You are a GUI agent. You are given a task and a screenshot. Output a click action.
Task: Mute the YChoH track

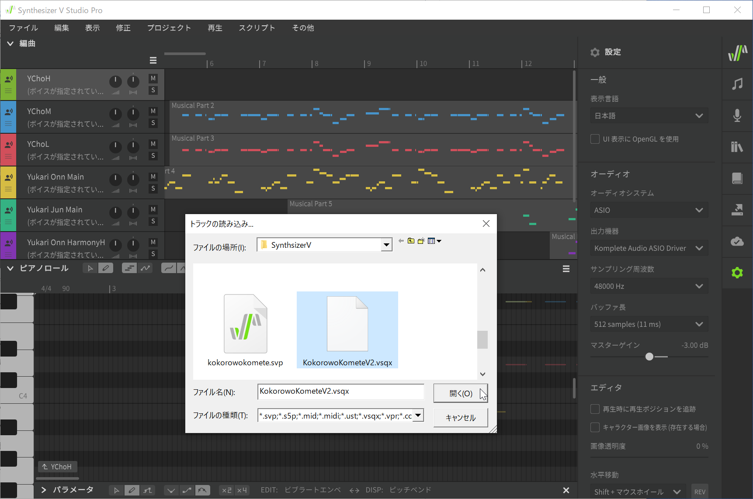(x=153, y=78)
